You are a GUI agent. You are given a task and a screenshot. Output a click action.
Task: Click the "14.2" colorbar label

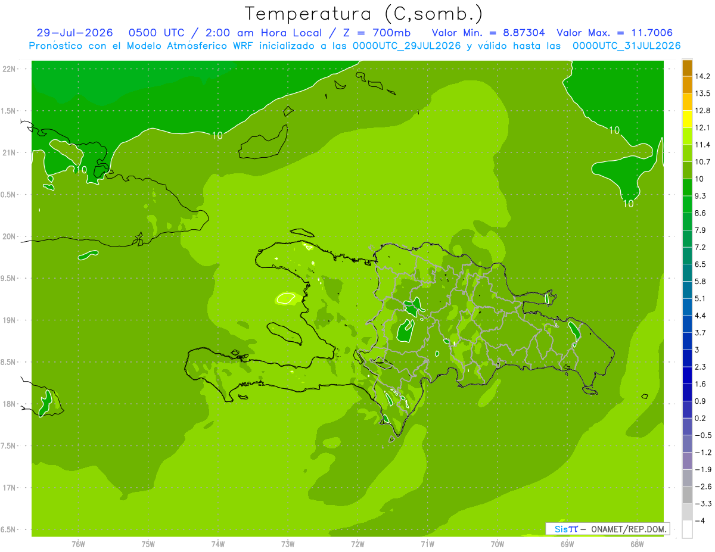point(702,76)
